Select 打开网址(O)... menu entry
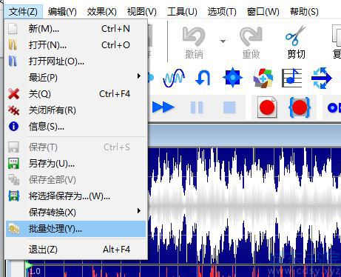This screenshot has width=341, height=277. pos(76,61)
